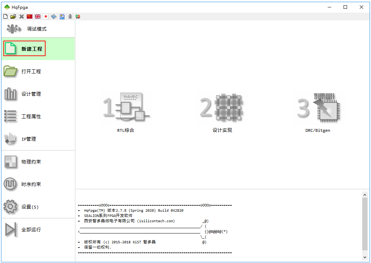Screen dimensions: 371x263
Task: Open 工程属性 project properties
Action: pos(31,116)
